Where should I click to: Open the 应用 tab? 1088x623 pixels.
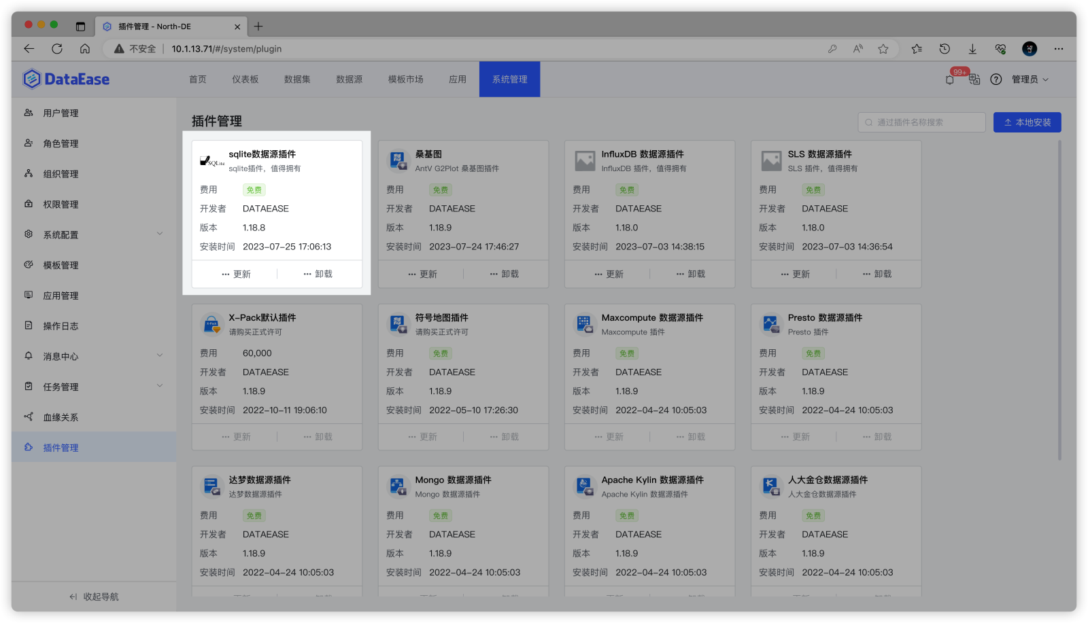tap(458, 79)
